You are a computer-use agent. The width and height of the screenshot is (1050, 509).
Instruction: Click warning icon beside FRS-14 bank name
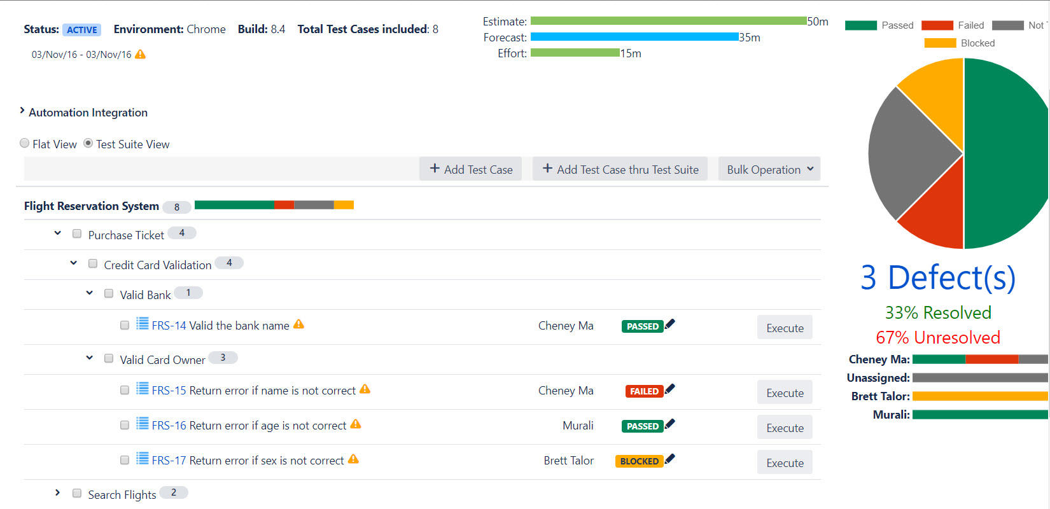(x=298, y=324)
